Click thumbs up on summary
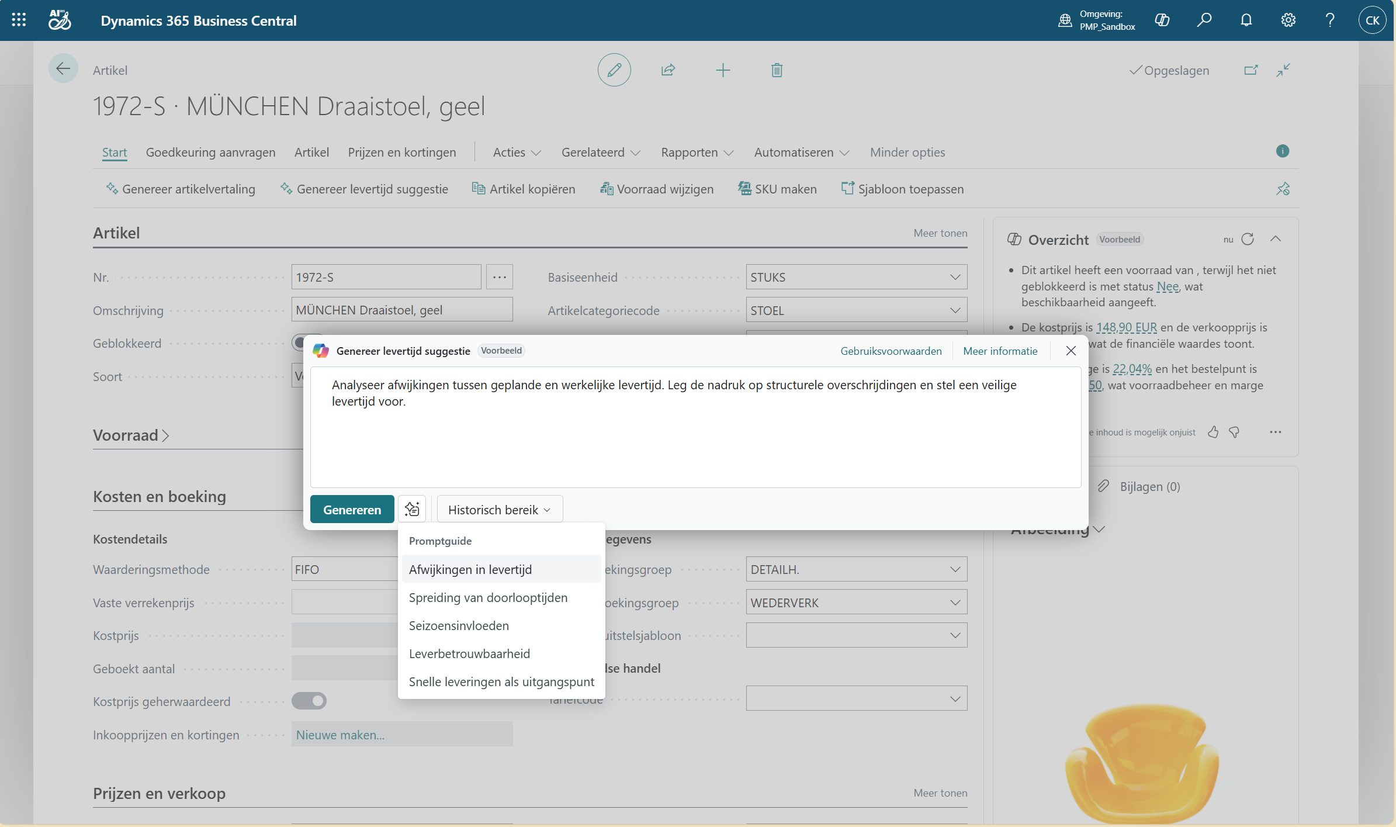Image resolution: width=1396 pixels, height=827 pixels. pos(1213,432)
